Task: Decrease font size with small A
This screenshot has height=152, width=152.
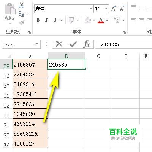Action: click(122, 8)
